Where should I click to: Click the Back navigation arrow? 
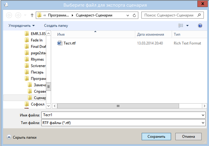[x=9, y=15]
